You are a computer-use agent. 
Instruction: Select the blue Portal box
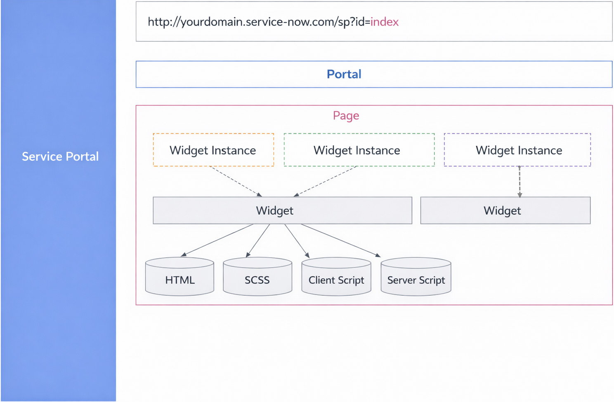pos(374,74)
